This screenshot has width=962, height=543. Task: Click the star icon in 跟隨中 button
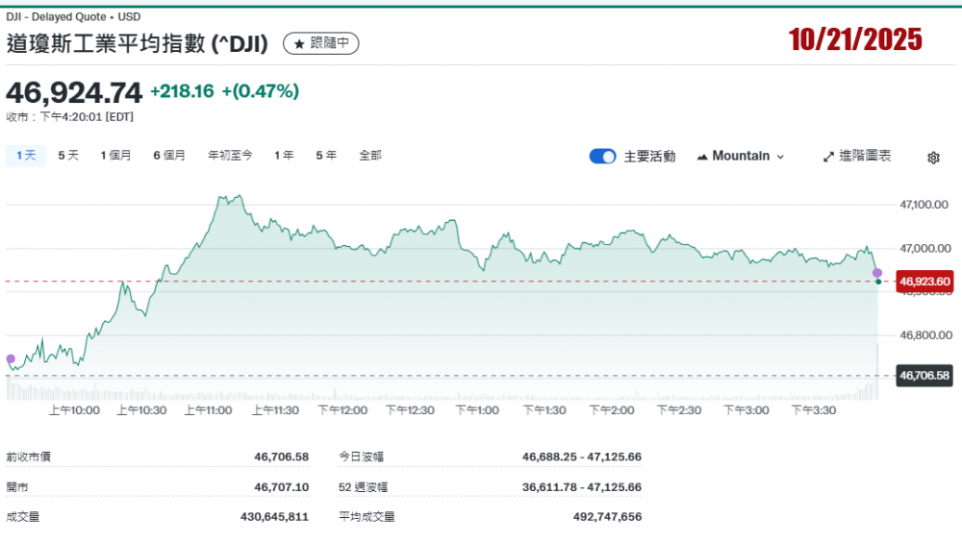point(299,44)
